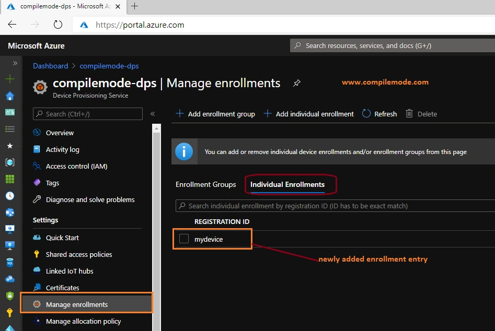Open the green shield security icon
This screenshot has width=495, height=331.
click(10, 295)
